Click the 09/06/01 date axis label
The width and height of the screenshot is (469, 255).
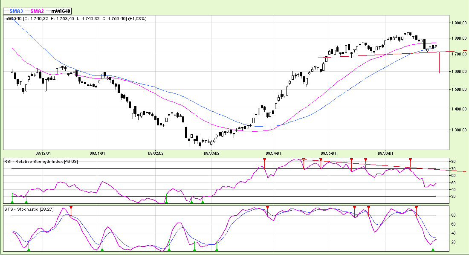click(x=385, y=153)
